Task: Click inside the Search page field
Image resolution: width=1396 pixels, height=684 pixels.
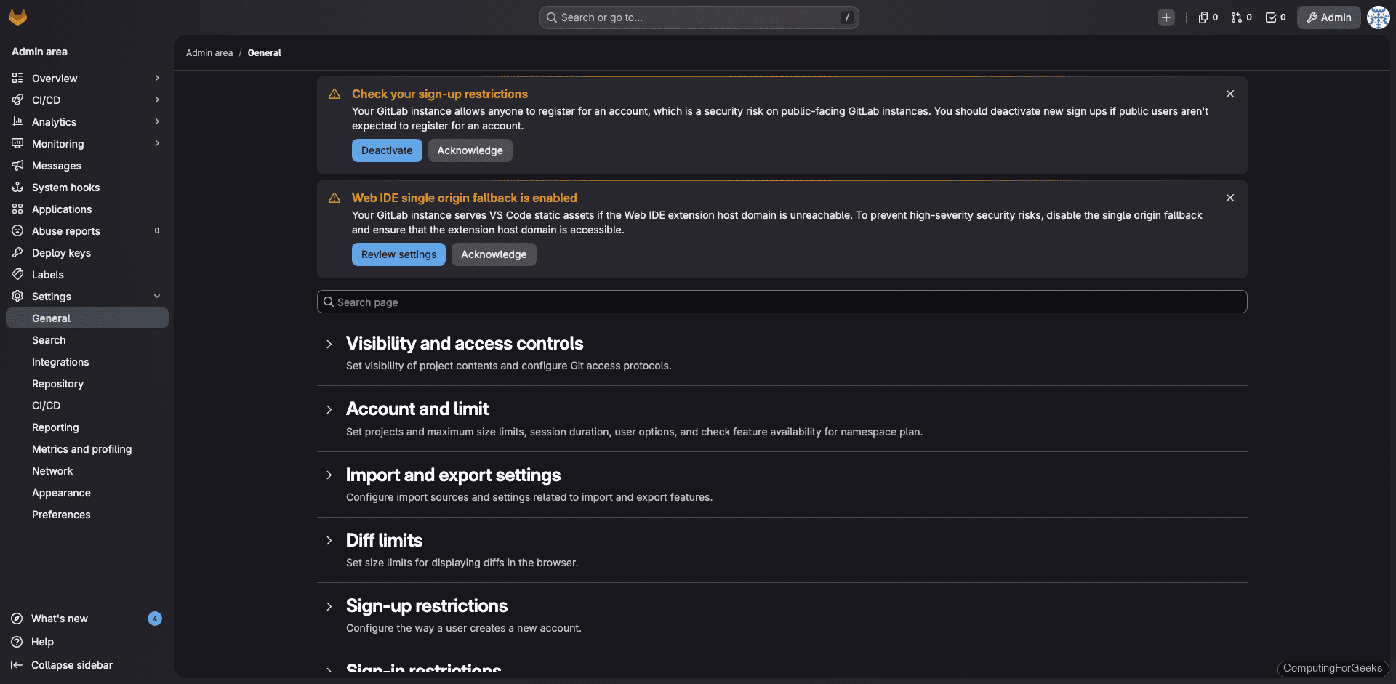Action: [781, 301]
